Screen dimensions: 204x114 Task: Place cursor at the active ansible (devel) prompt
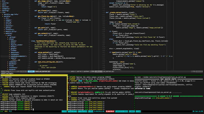pyautogui.click(x=33, y=109)
